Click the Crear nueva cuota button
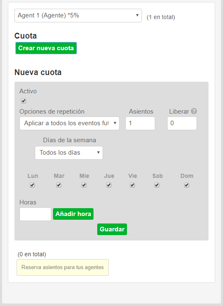Viewport: 223px width, 306px height. click(x=46, y=48)
